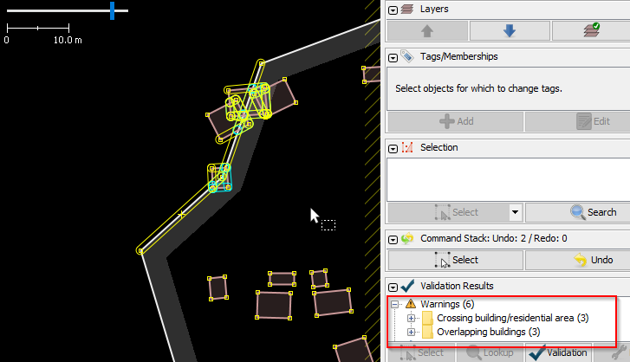
Task: Collapse the Warnings (6) tree node
Action: (395, 304)
